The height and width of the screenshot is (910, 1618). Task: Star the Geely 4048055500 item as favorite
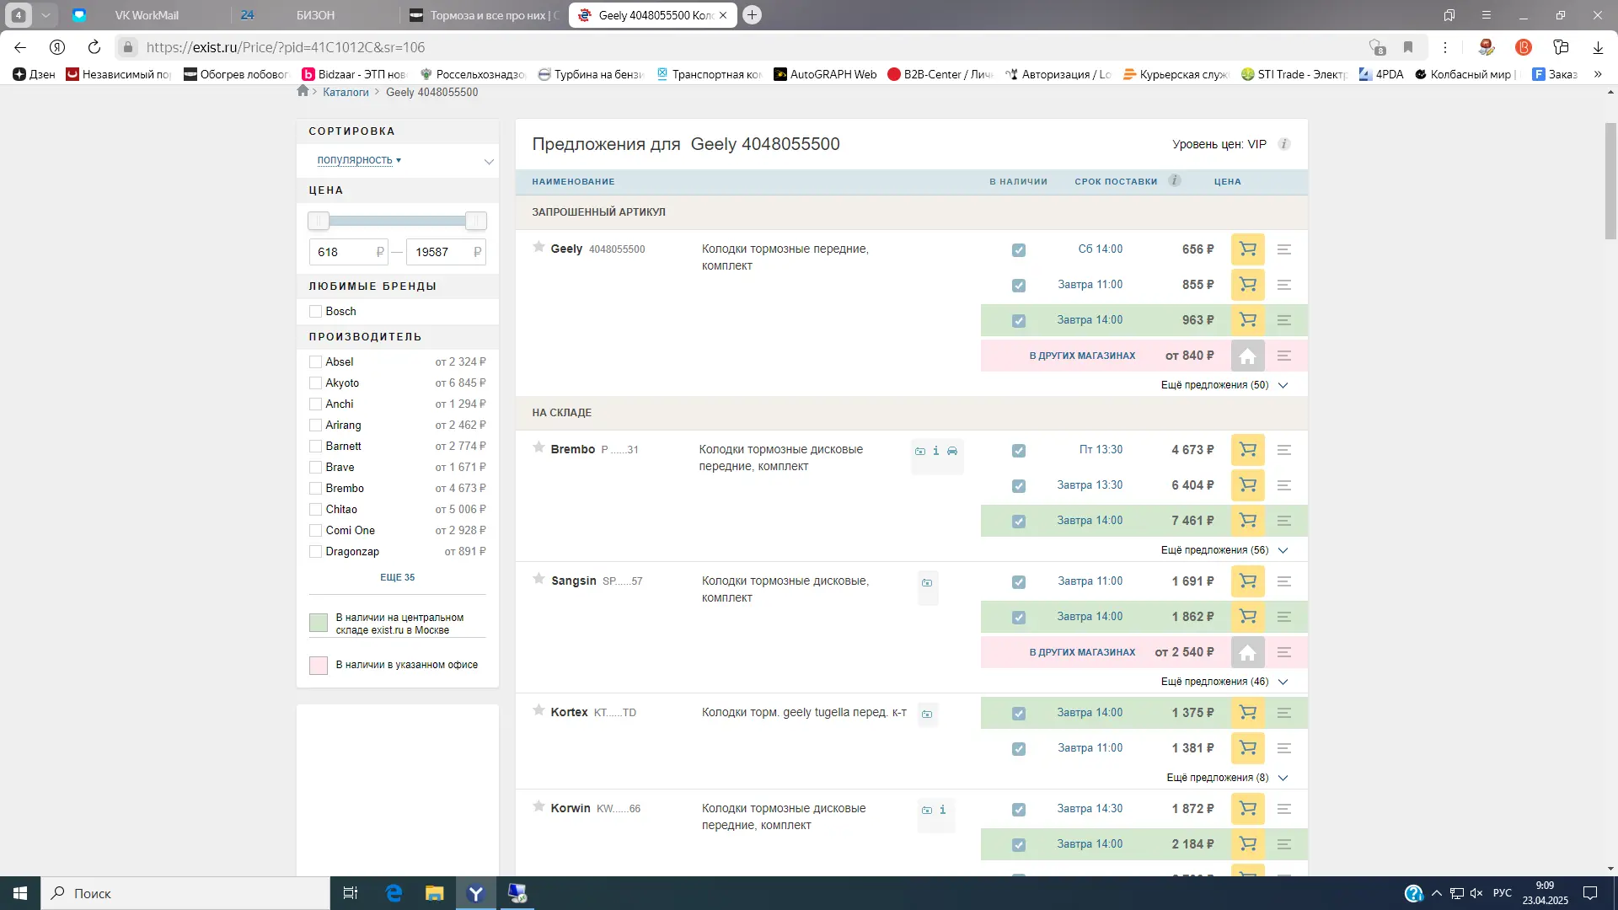[538, 247]
